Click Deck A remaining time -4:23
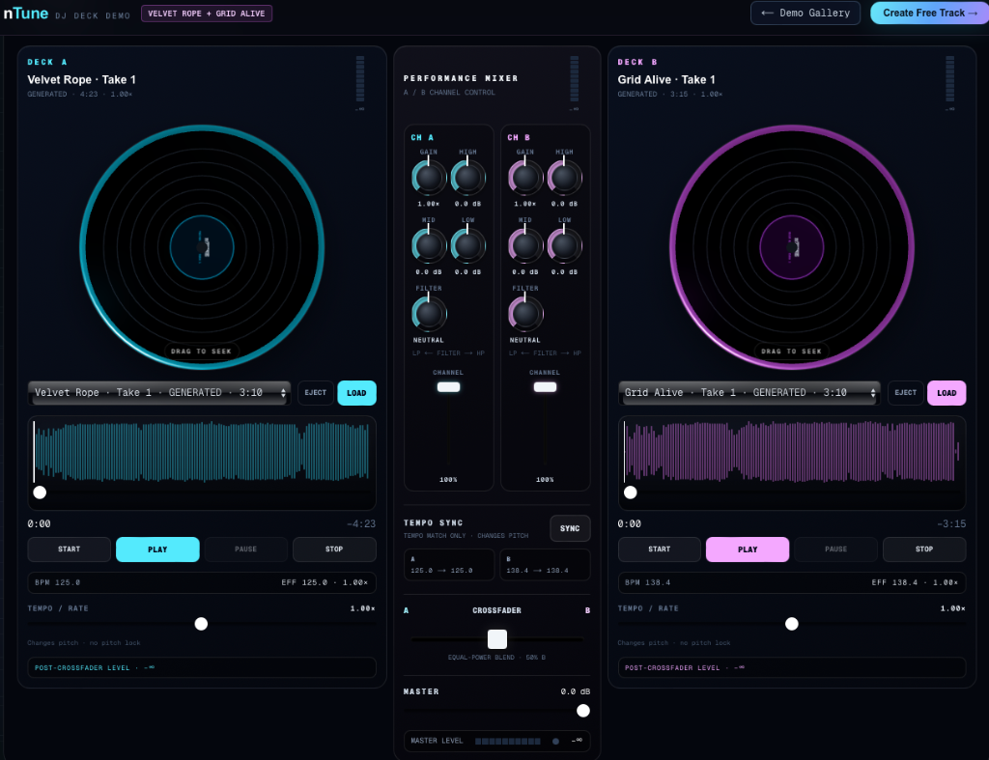989x760 pixels. point(361,524)
